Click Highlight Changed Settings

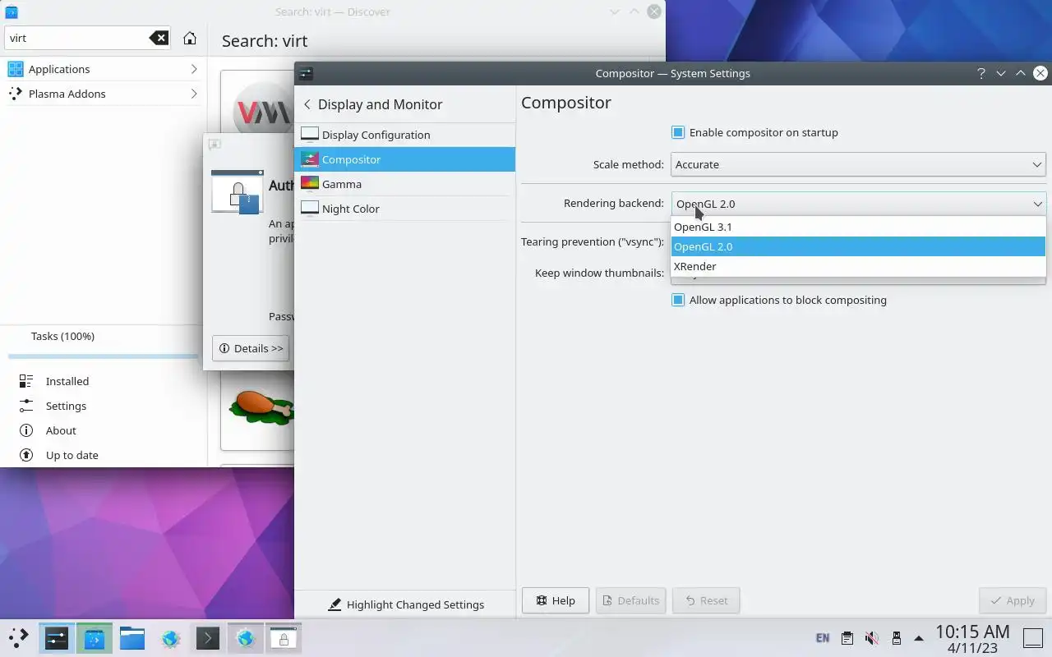(405, 604)
